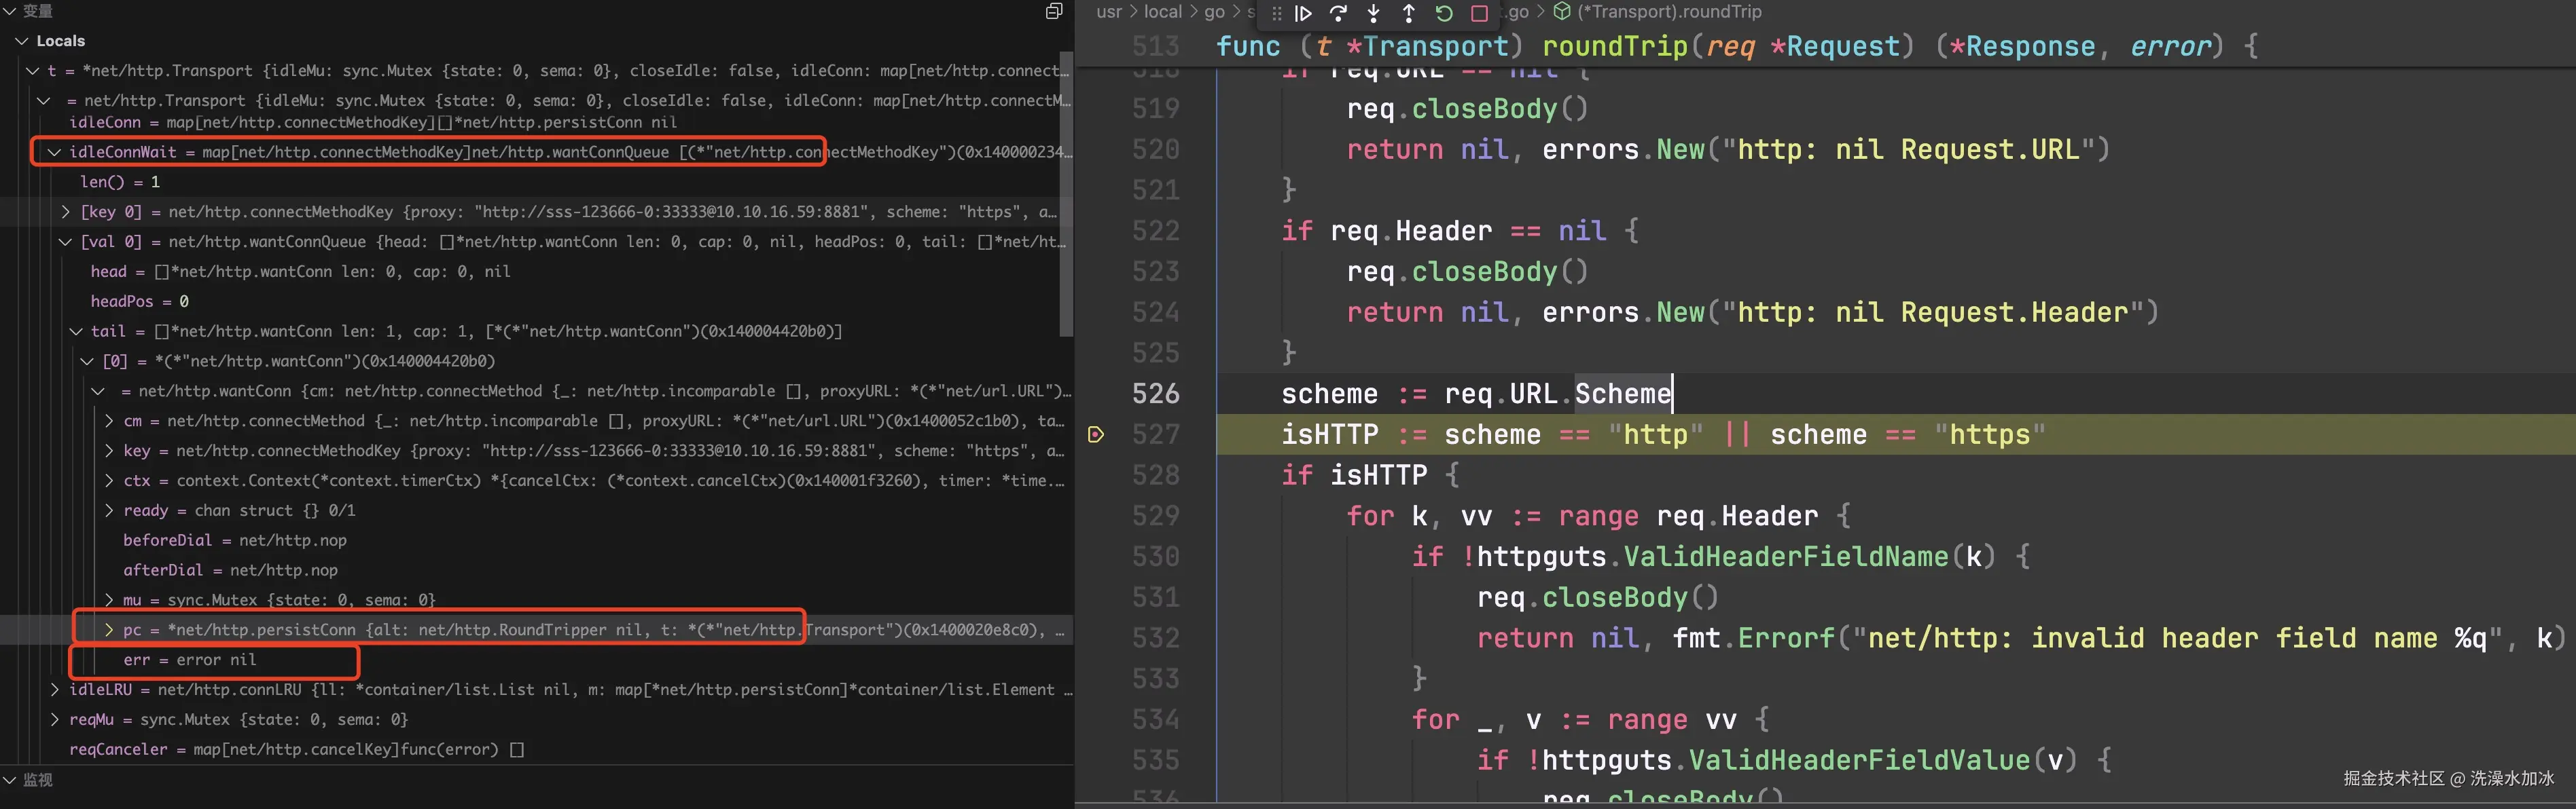Collapse the idleConnWait variable node
This screenshot has height=809, width=2576.
tap(54, 152)
